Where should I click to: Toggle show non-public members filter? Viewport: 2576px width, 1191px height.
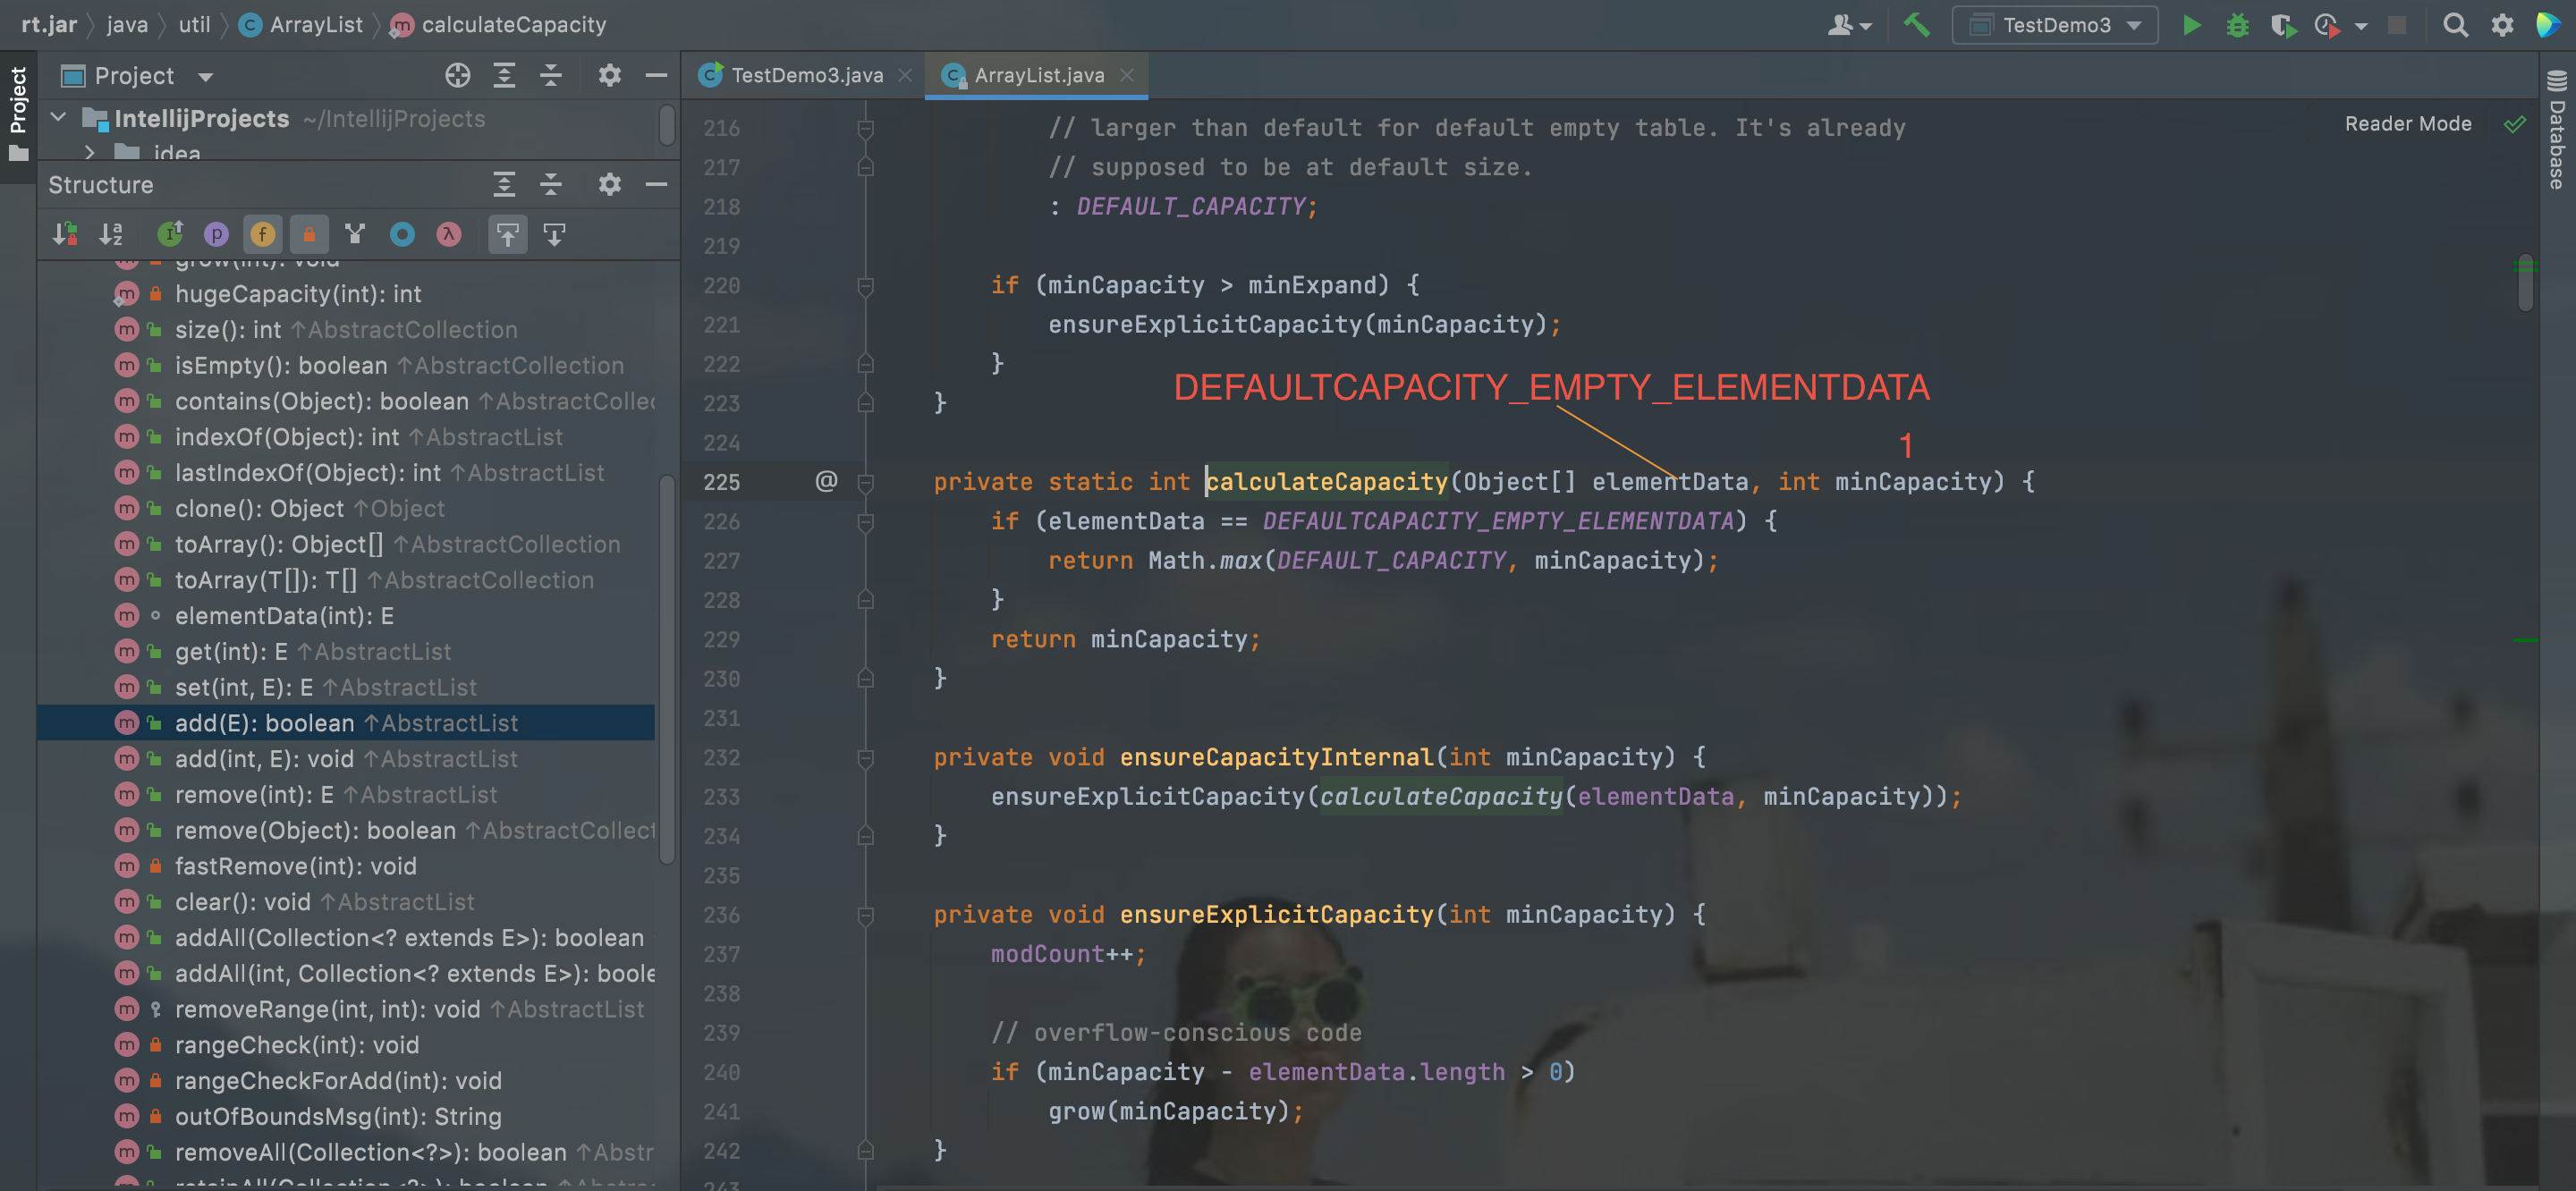[309, 234]
